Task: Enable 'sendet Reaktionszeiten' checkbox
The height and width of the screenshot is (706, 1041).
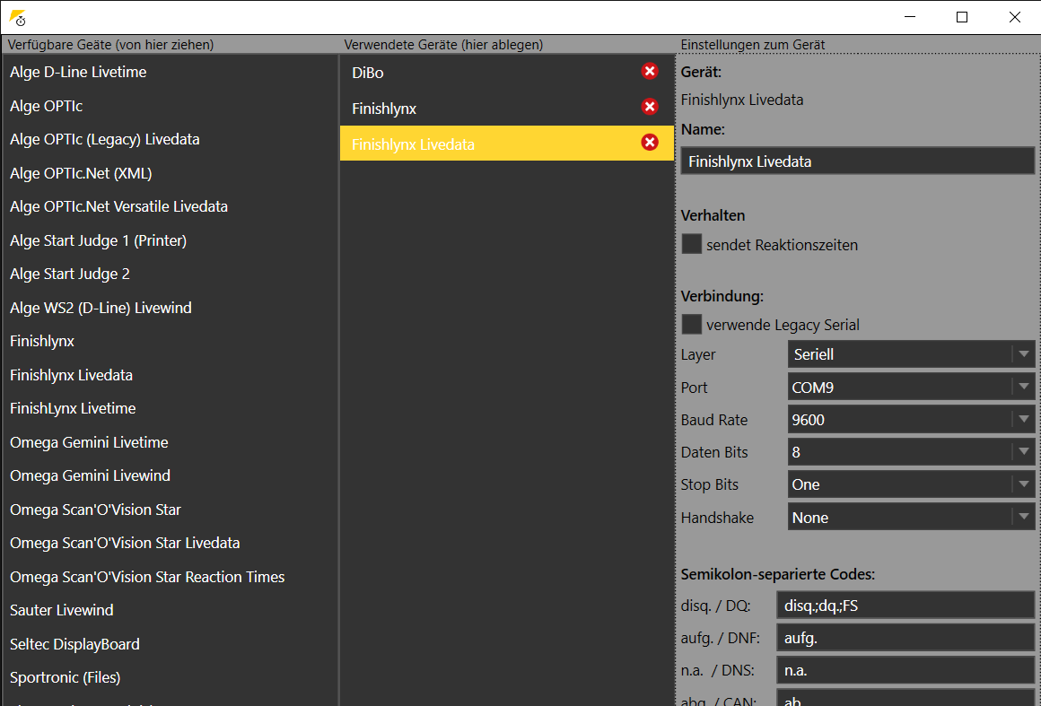Action: point(692,244)
